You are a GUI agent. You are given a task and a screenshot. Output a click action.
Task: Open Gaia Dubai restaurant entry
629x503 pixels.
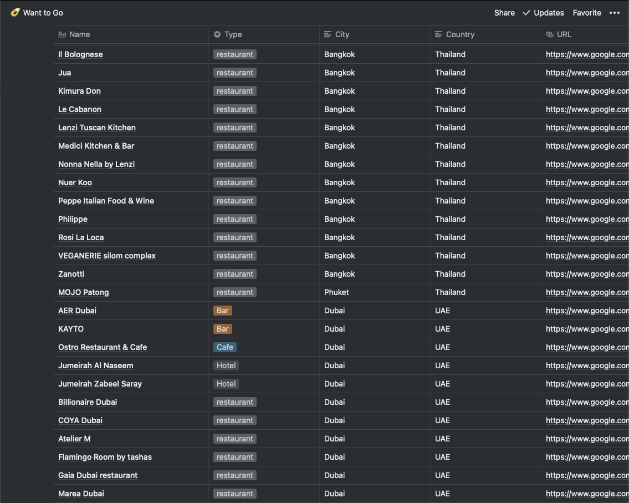point(98,475)
